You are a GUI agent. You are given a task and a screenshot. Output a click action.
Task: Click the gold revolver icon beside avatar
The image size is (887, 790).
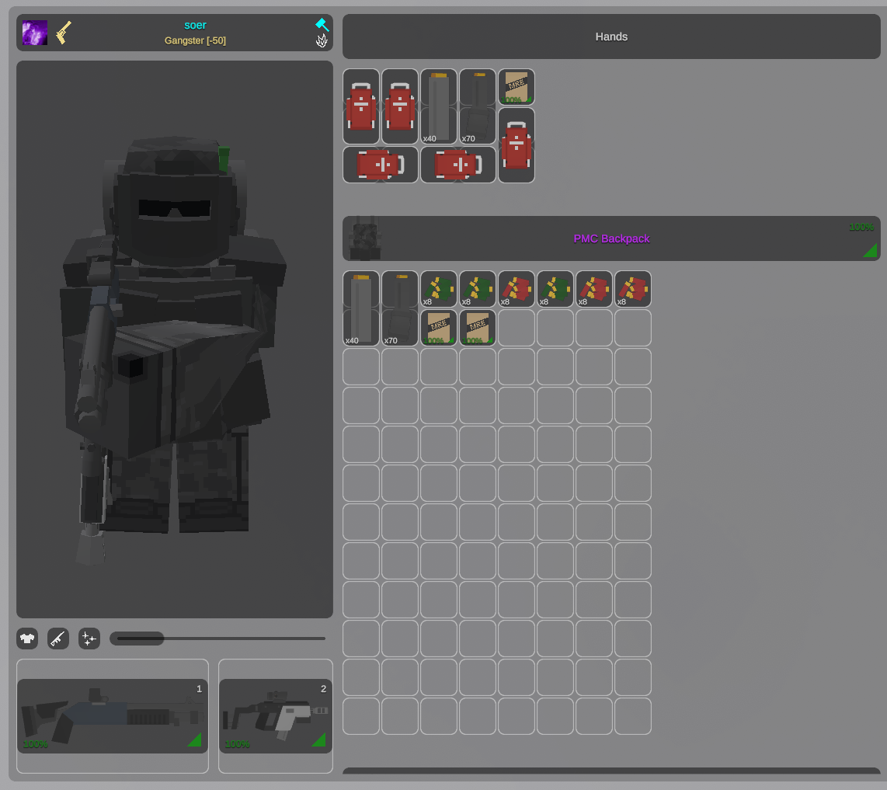64,33
